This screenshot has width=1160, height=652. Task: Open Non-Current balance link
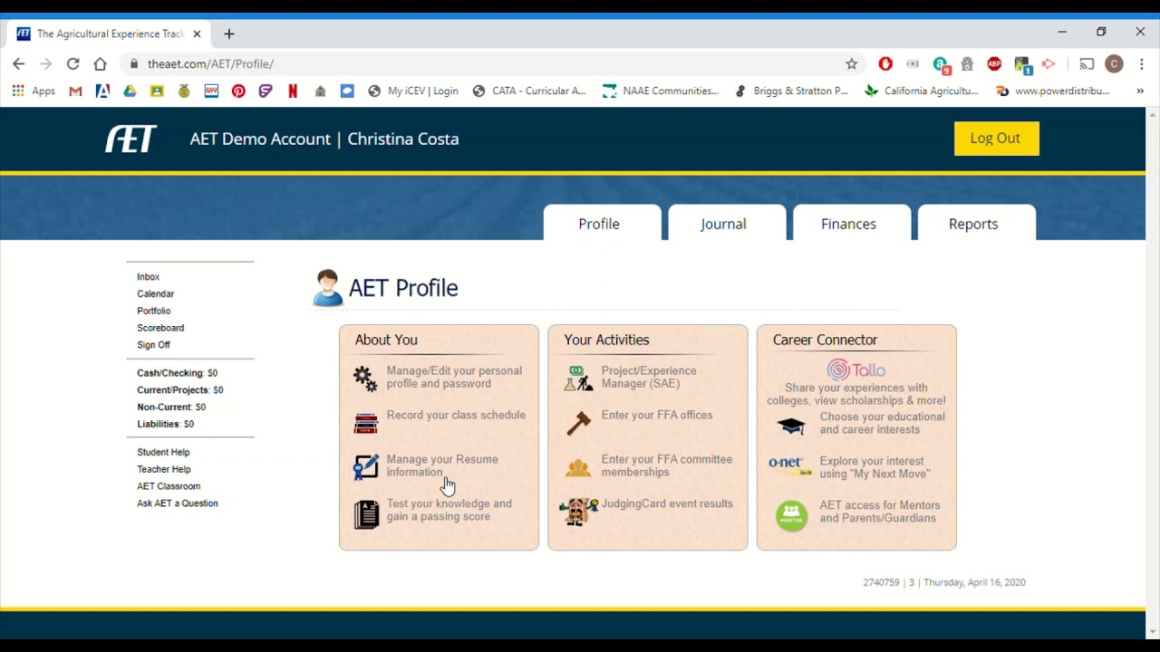[x=171, y=407]
